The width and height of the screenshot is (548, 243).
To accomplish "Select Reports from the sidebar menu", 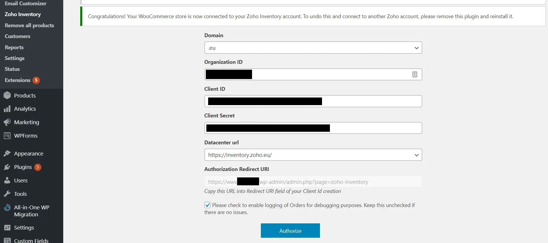I will (x=14, y=47).
